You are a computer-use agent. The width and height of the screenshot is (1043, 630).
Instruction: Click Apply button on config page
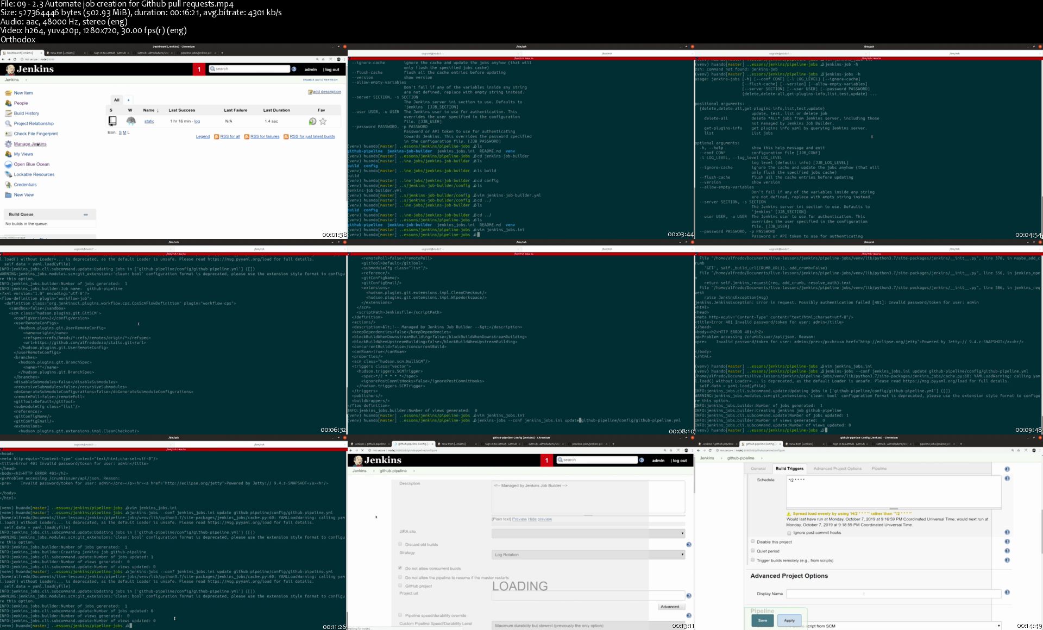pos(789,620)
